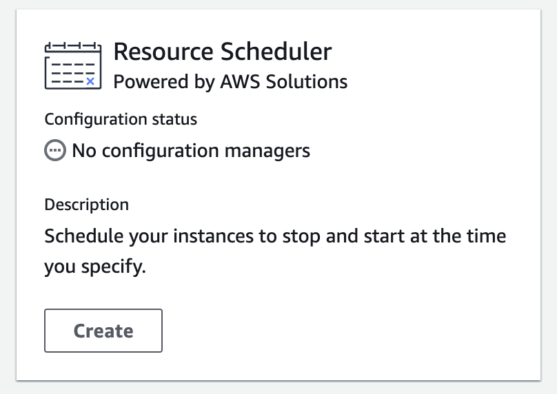
Task: Select the Resource Scheduler heading
Action: (222, 52)
